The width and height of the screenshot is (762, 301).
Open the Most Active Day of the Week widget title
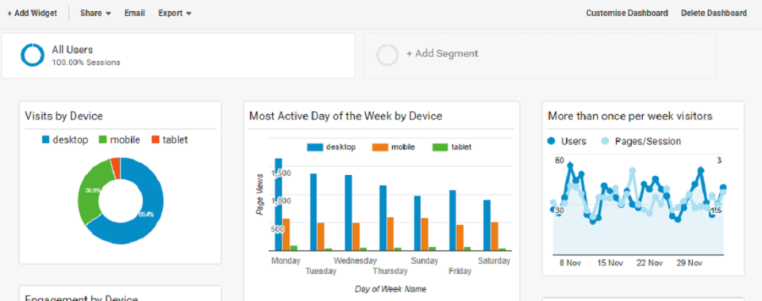click(345, 116)
